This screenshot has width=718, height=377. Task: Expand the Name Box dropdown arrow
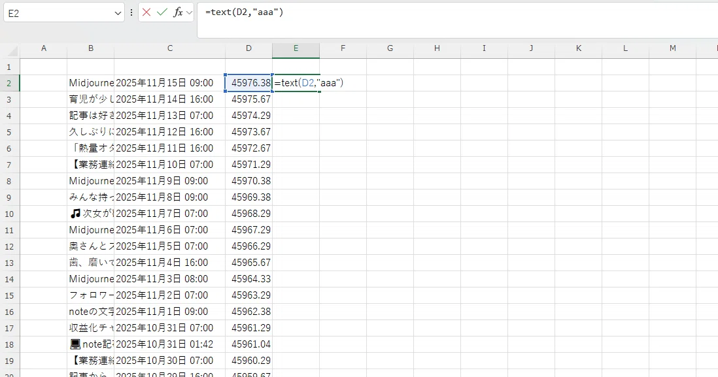(118, 14)
